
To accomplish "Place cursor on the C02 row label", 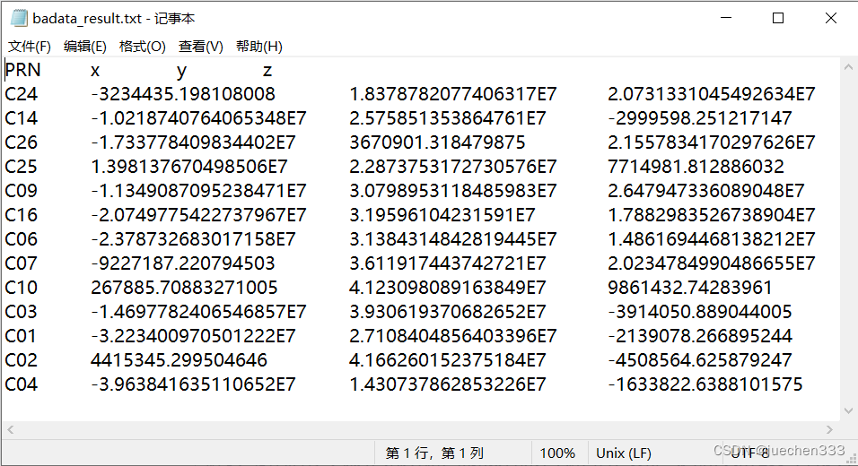I will pyautogui.click(x=22, y=360).
